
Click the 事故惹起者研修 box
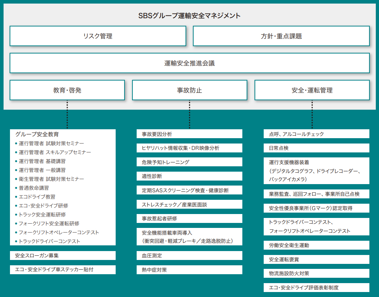pyautogui.click(x=189, y=219)
